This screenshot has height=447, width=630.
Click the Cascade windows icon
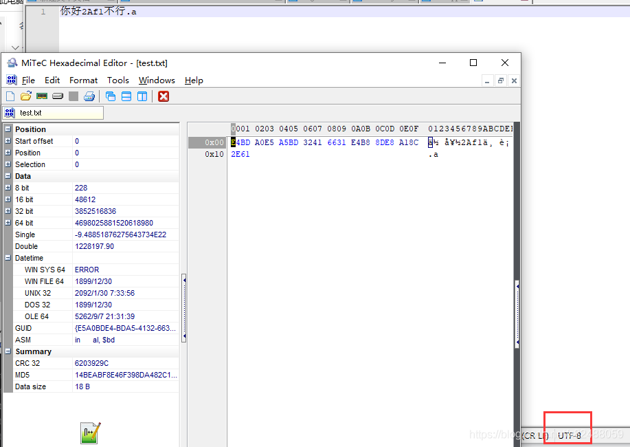(x=111, y=96)
